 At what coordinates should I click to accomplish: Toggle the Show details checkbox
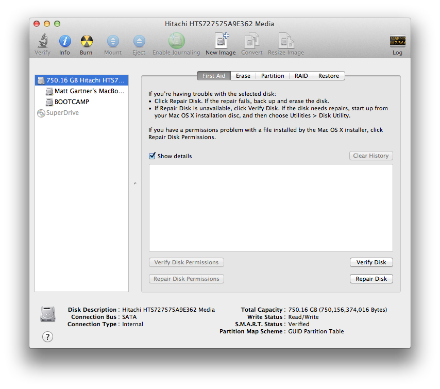click(152, 156)
